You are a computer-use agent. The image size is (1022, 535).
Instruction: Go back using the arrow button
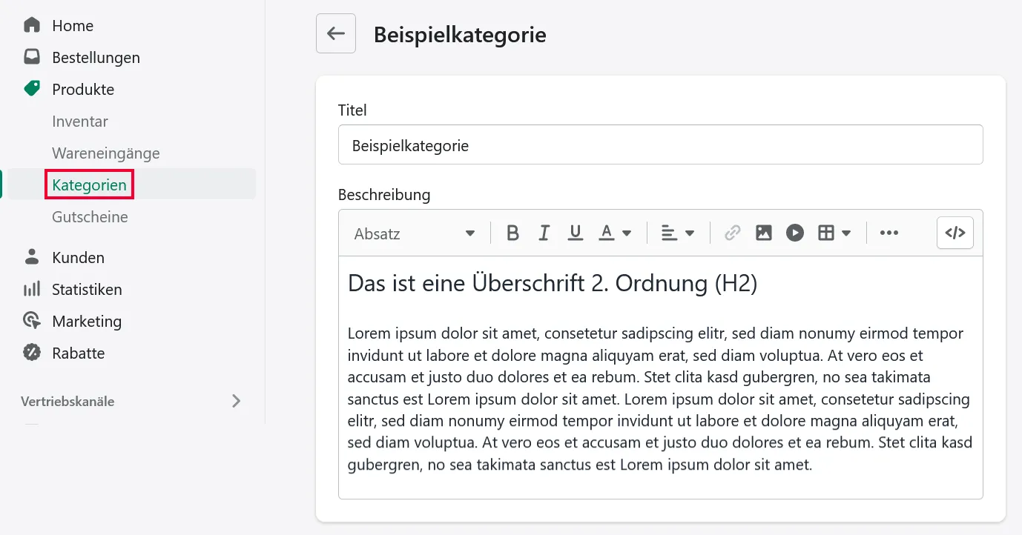pyautogui.click(x=336, y=33)
